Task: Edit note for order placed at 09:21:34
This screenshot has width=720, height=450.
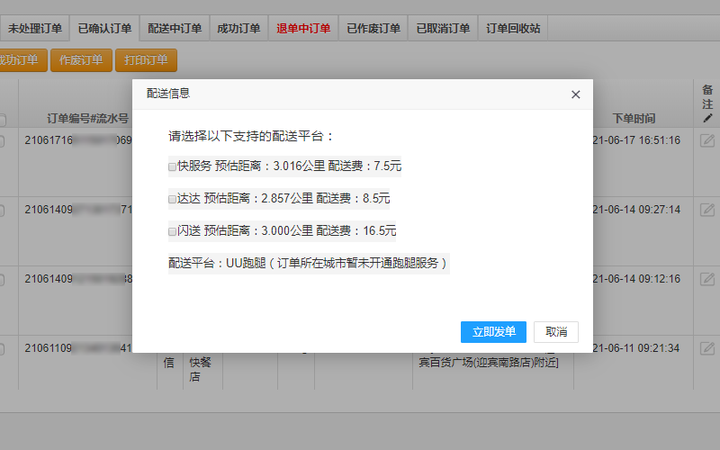Action: pyautogui.click(x=707, y=348)
